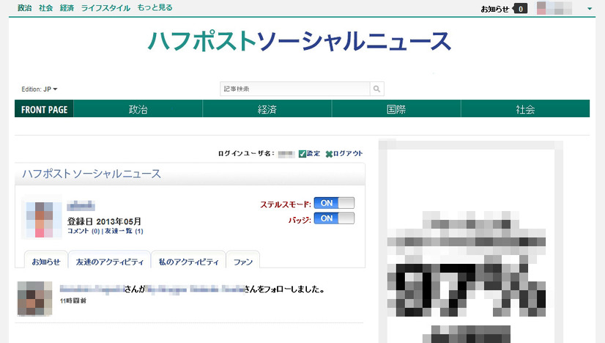Image resolution: width=605 pixels, height=343 pixels.
Task: Select 政治 in the top bar
Action: coord(25,8)
